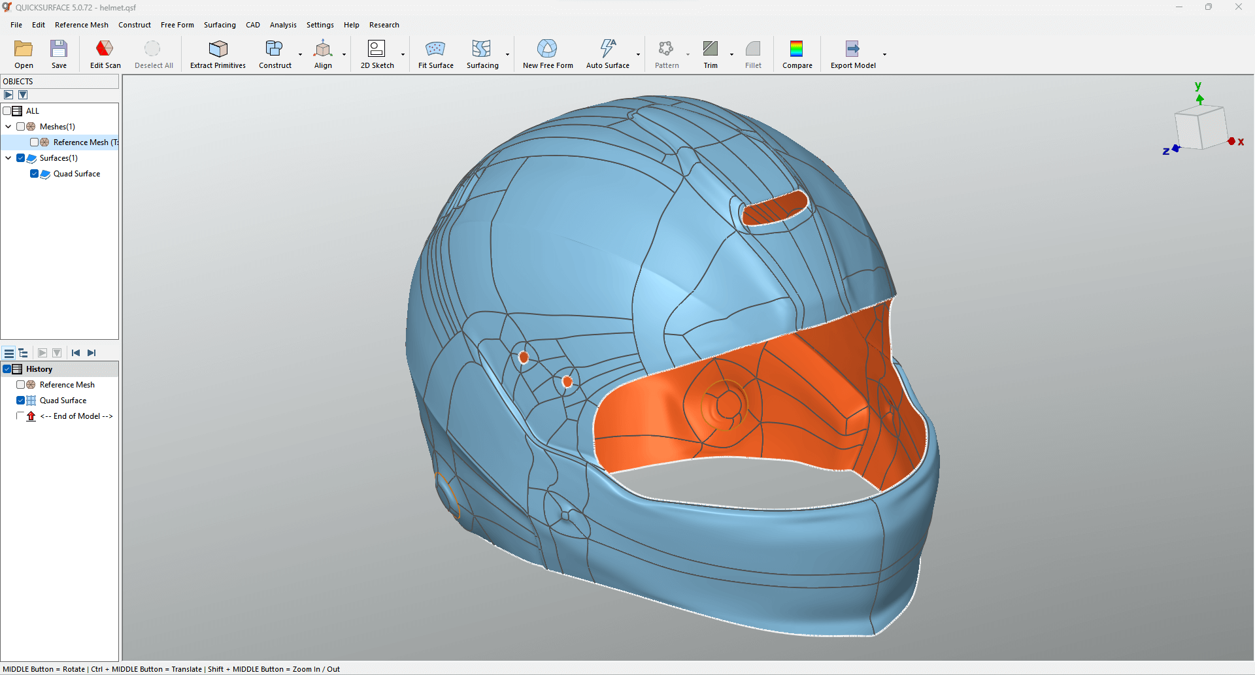Viewport: 1255px width, 675px height.
Task: Uncheck the History checkbox
Action: 7,369
